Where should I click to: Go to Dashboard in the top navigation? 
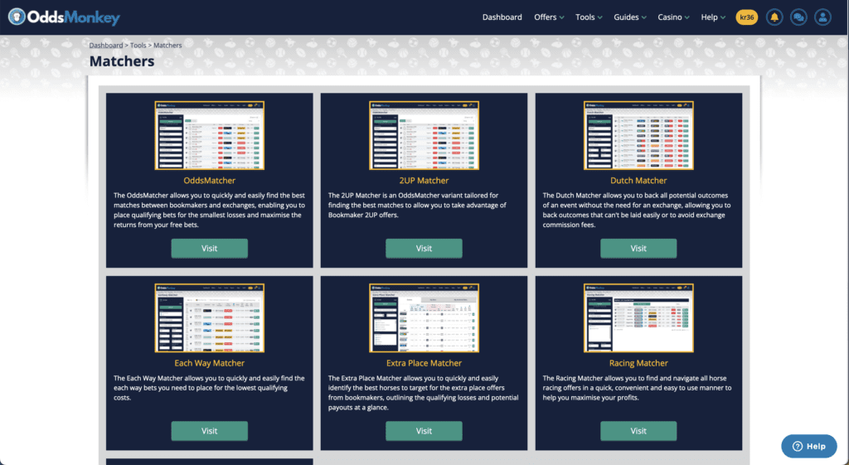coord(502,17)
